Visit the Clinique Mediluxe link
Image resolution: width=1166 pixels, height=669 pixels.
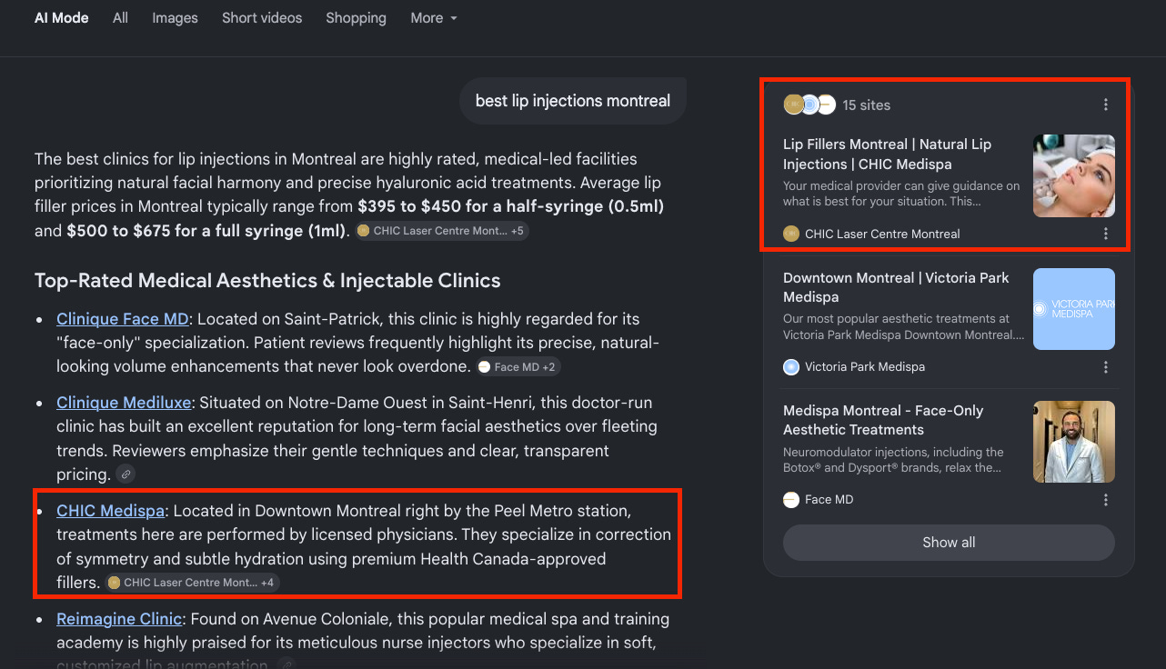(x=124, y=403)
